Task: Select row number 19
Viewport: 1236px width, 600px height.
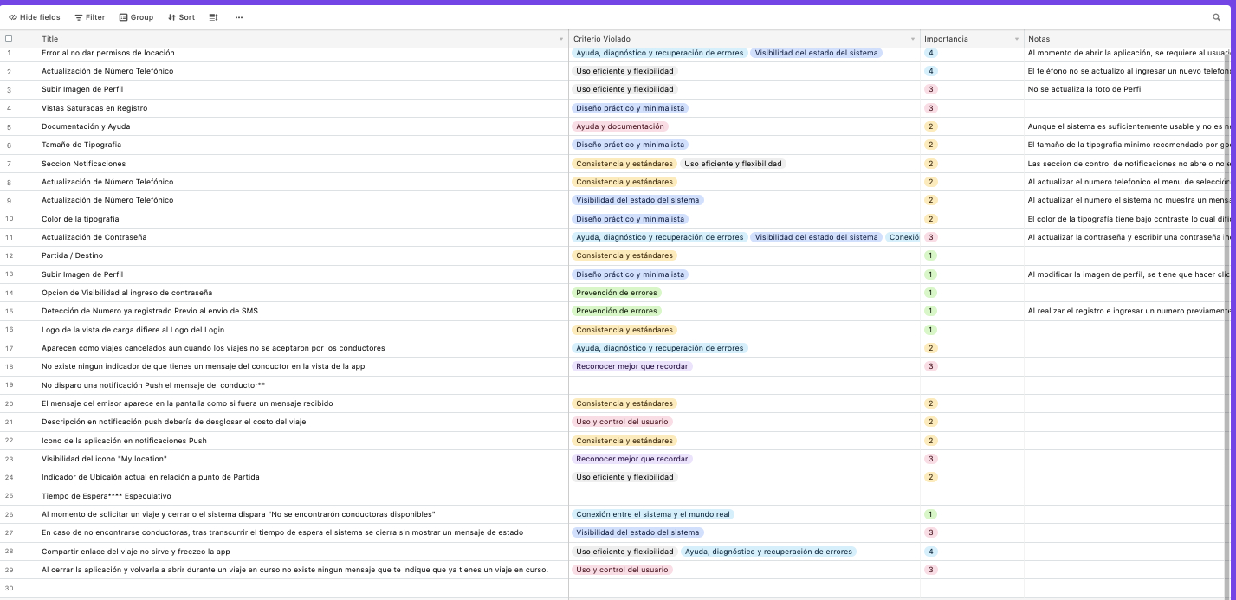Action: (10, 385)
